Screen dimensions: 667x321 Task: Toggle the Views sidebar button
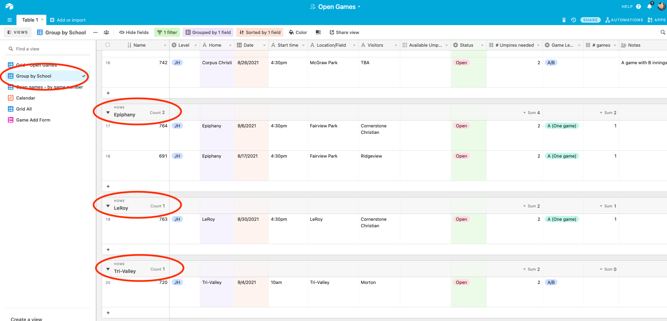coord(18,32)
